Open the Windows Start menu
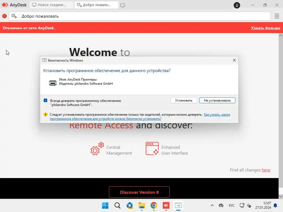283x212 pixels. pyautogui.click(x=105, y=205)
